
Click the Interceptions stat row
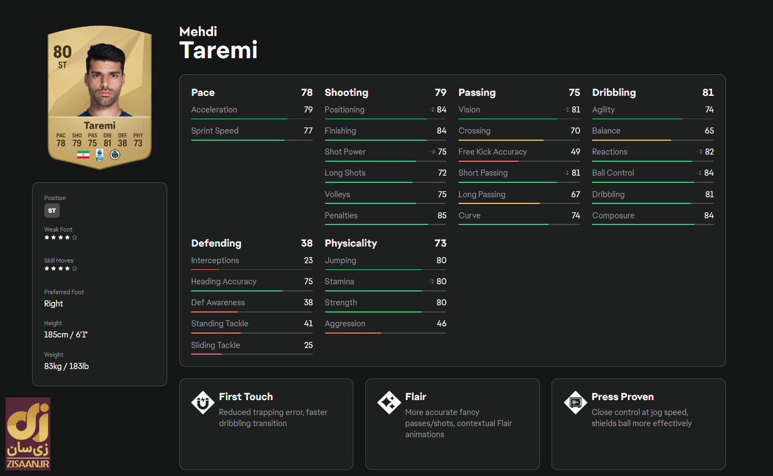pos(251,260)
